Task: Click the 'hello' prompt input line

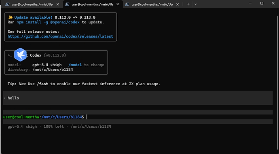Action: (138, 98)
